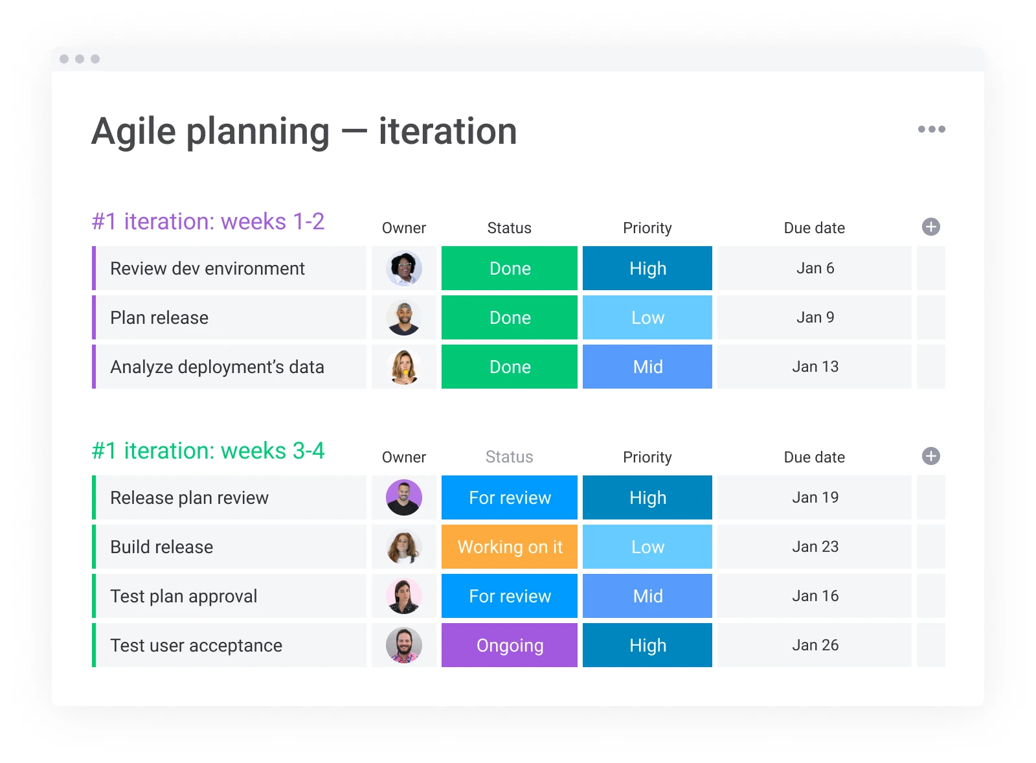Image resolution: width=1036 pixels, height=763 pixels.
Task: Change For review status of Test plan approval
Action: (x=510, y=596)
